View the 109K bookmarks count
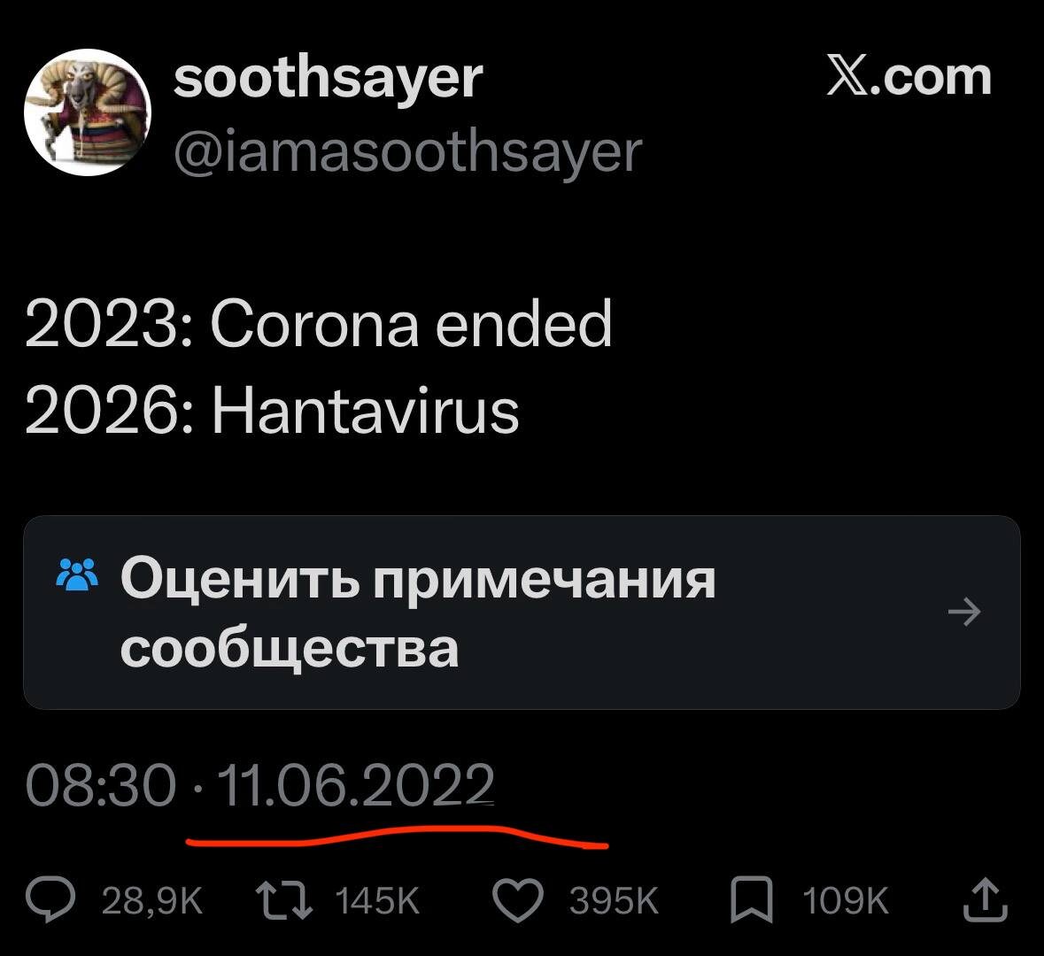The width and height of the screenshot is (1044, 956). click(x=845, y=901)
